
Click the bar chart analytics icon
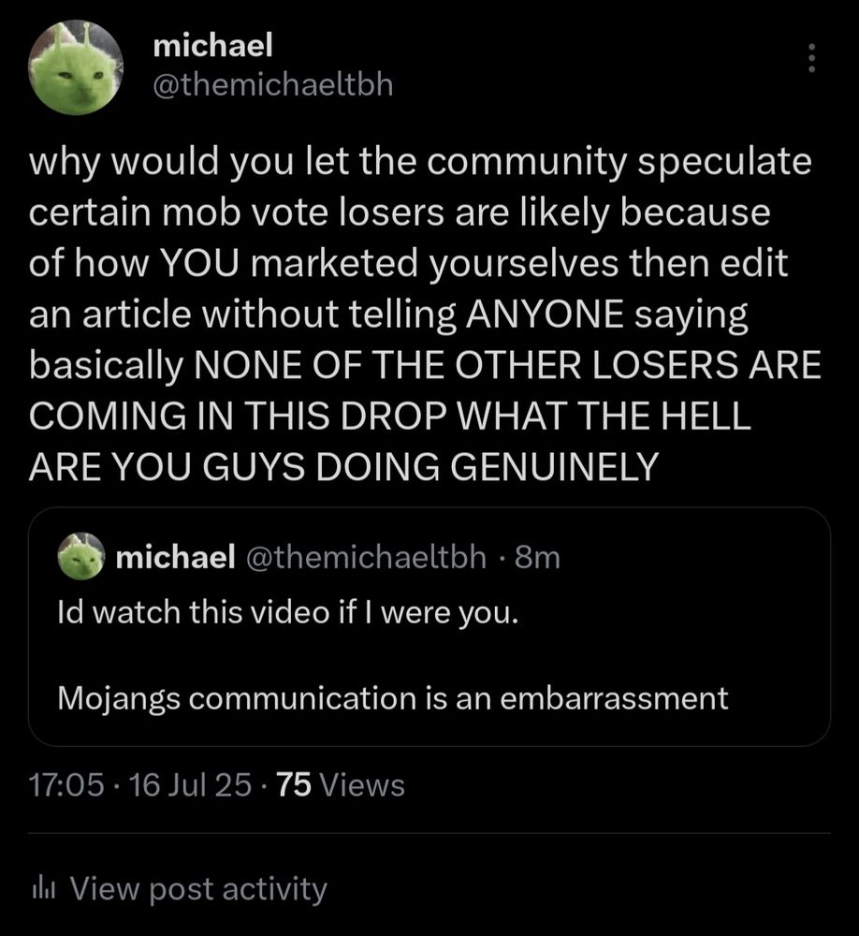point(41,888)
